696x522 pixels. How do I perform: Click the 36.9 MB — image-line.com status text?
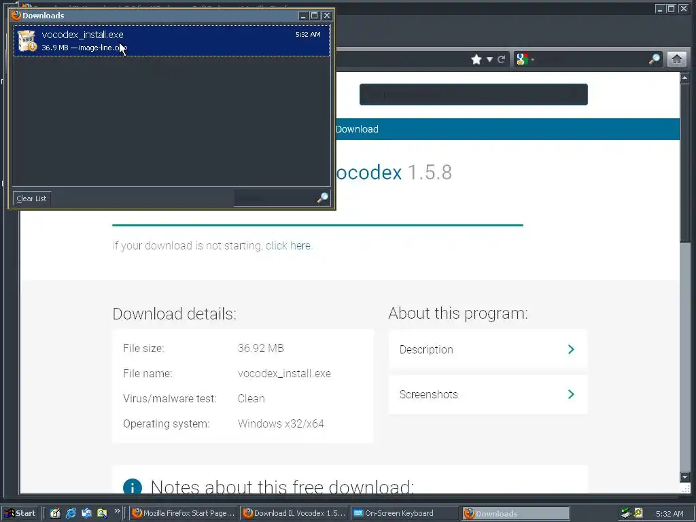(84, 48)
